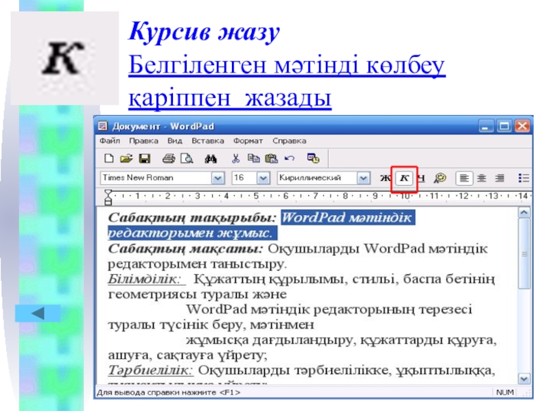The width and height of the screenshot is (549, 411).
Task: Click the large italic К image on the slide
Action: (65, 58)
